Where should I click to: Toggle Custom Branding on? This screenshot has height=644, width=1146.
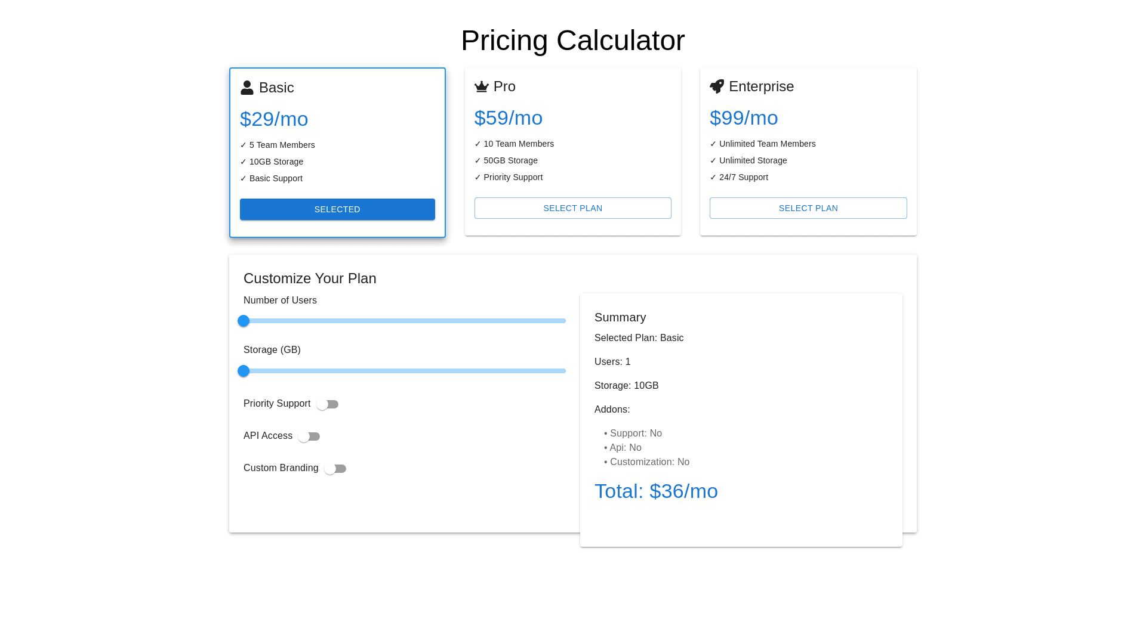point(335,469)
